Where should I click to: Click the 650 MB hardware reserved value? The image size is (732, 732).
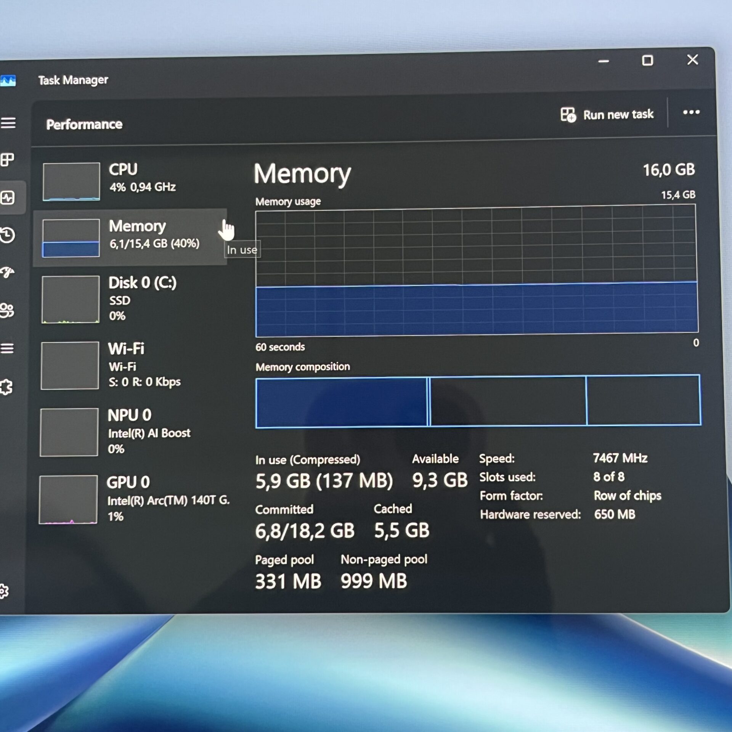coord(615,514)
